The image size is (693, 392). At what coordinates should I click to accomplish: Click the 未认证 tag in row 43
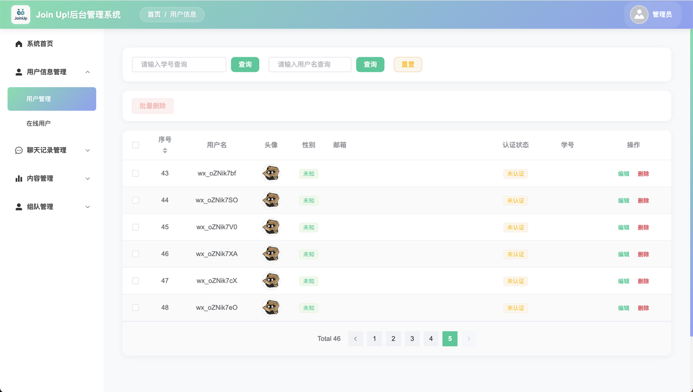tap(515, 174)
